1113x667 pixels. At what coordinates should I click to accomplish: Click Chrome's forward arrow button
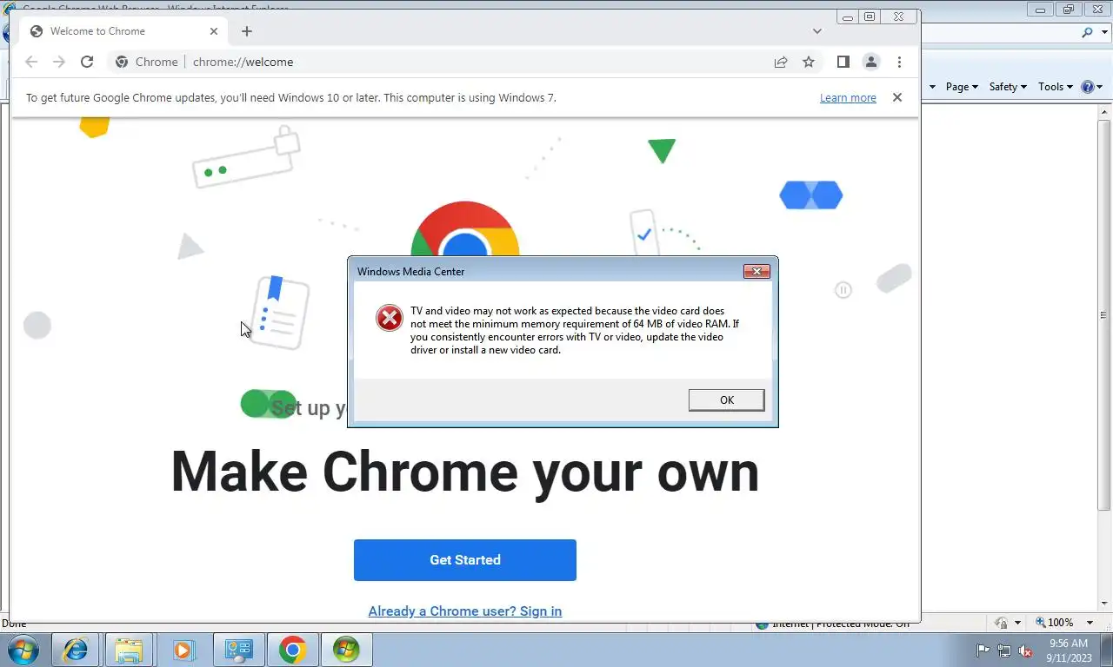tap(59, 62)
